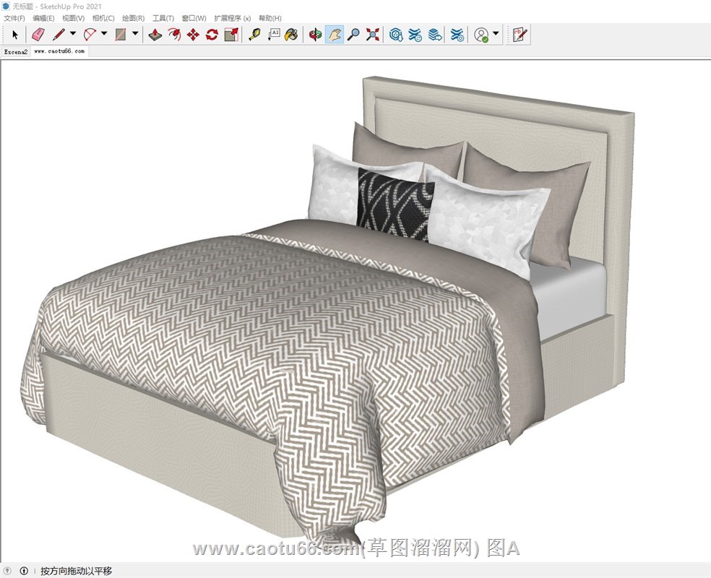Viewport: 711px width, 578px height.
Task: Choose the Move tool with red arrows
Action: tap(193, 34)
